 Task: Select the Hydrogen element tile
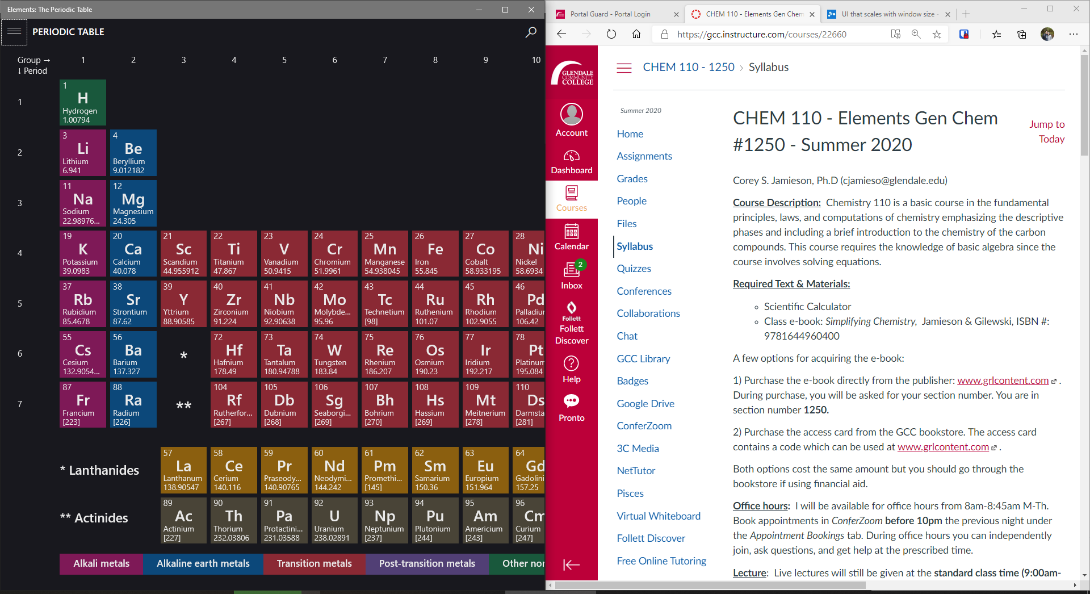point(82,102)
